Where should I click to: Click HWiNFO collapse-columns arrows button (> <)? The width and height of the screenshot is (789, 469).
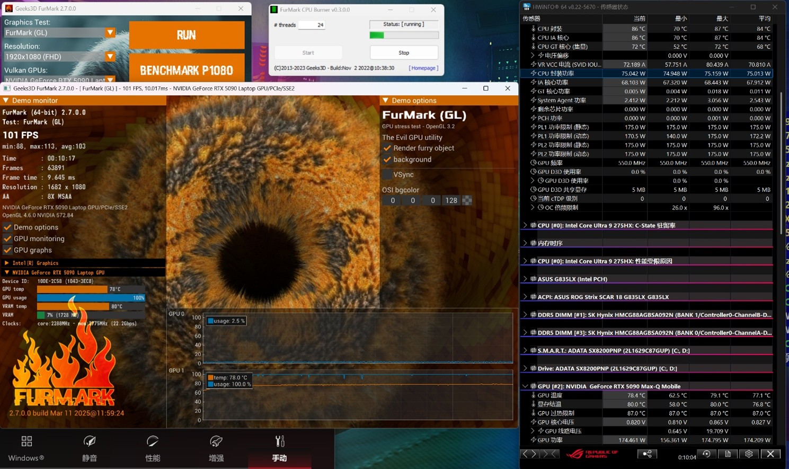pos(549,454)
